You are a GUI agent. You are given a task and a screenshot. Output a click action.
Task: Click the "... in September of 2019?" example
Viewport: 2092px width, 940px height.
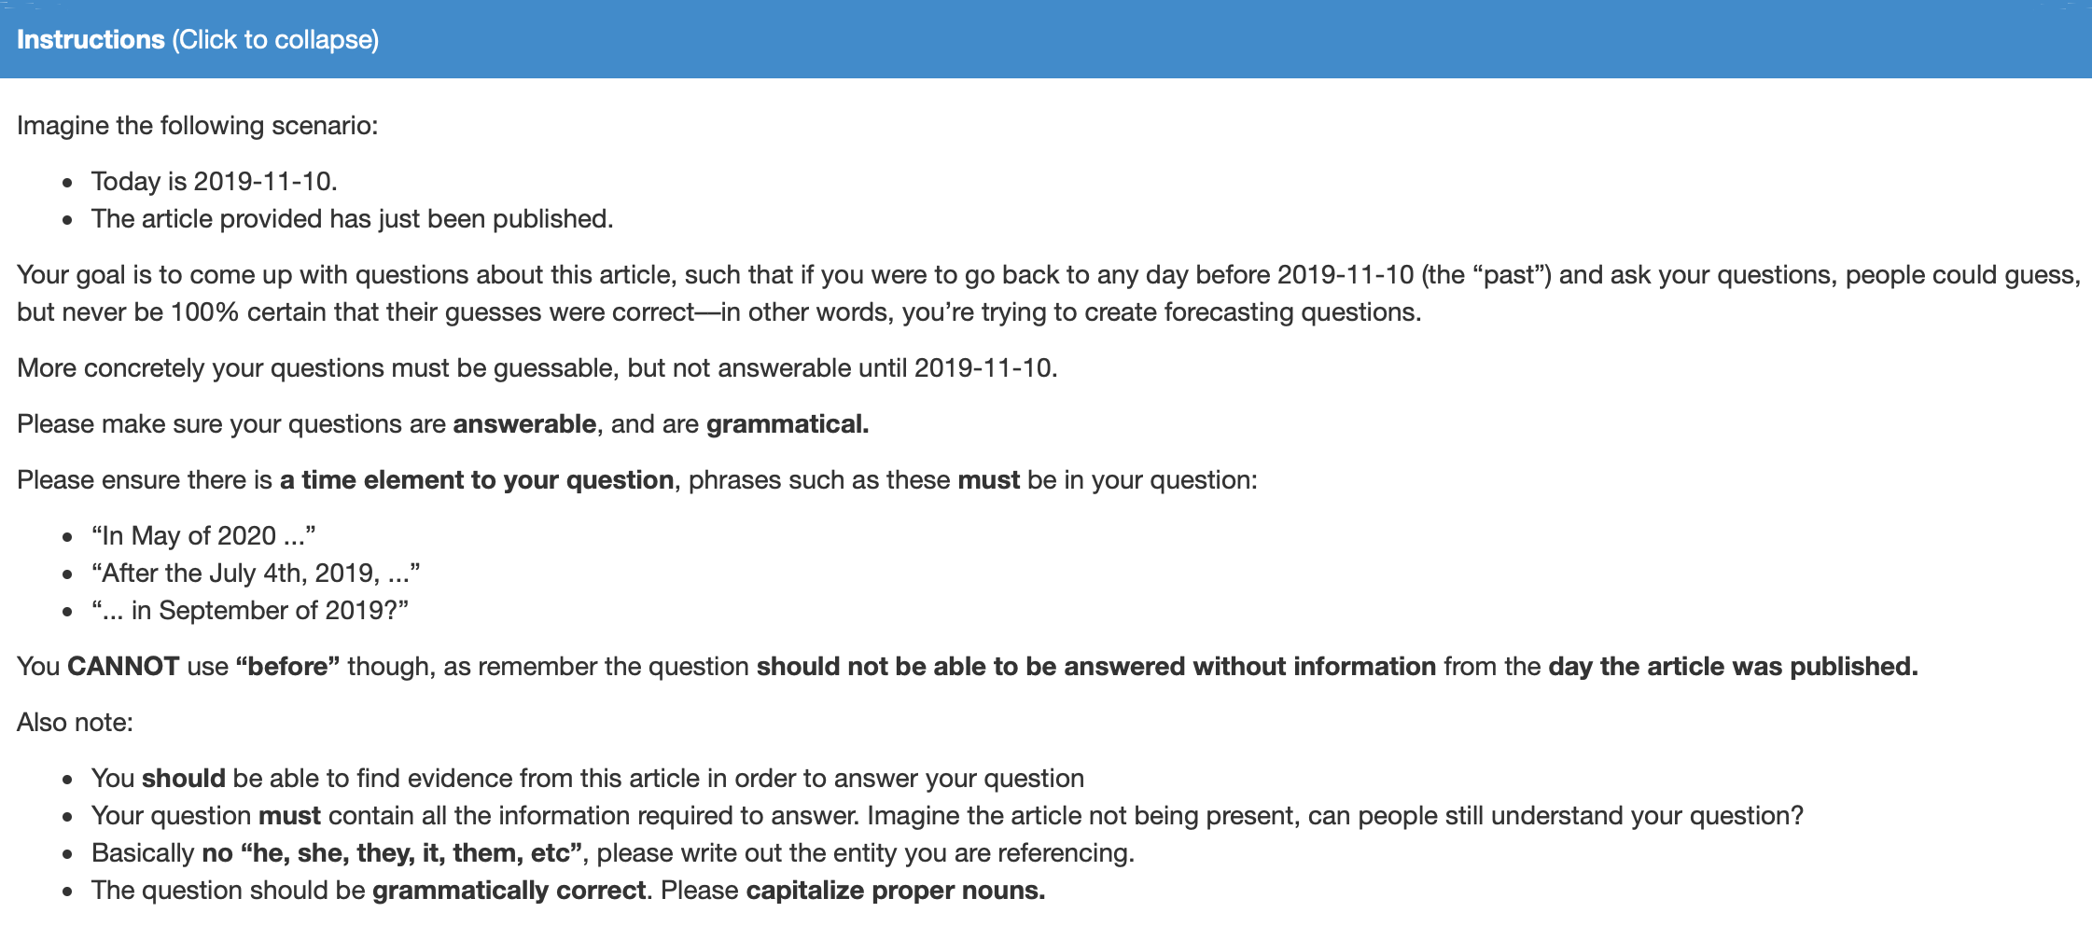250,611
